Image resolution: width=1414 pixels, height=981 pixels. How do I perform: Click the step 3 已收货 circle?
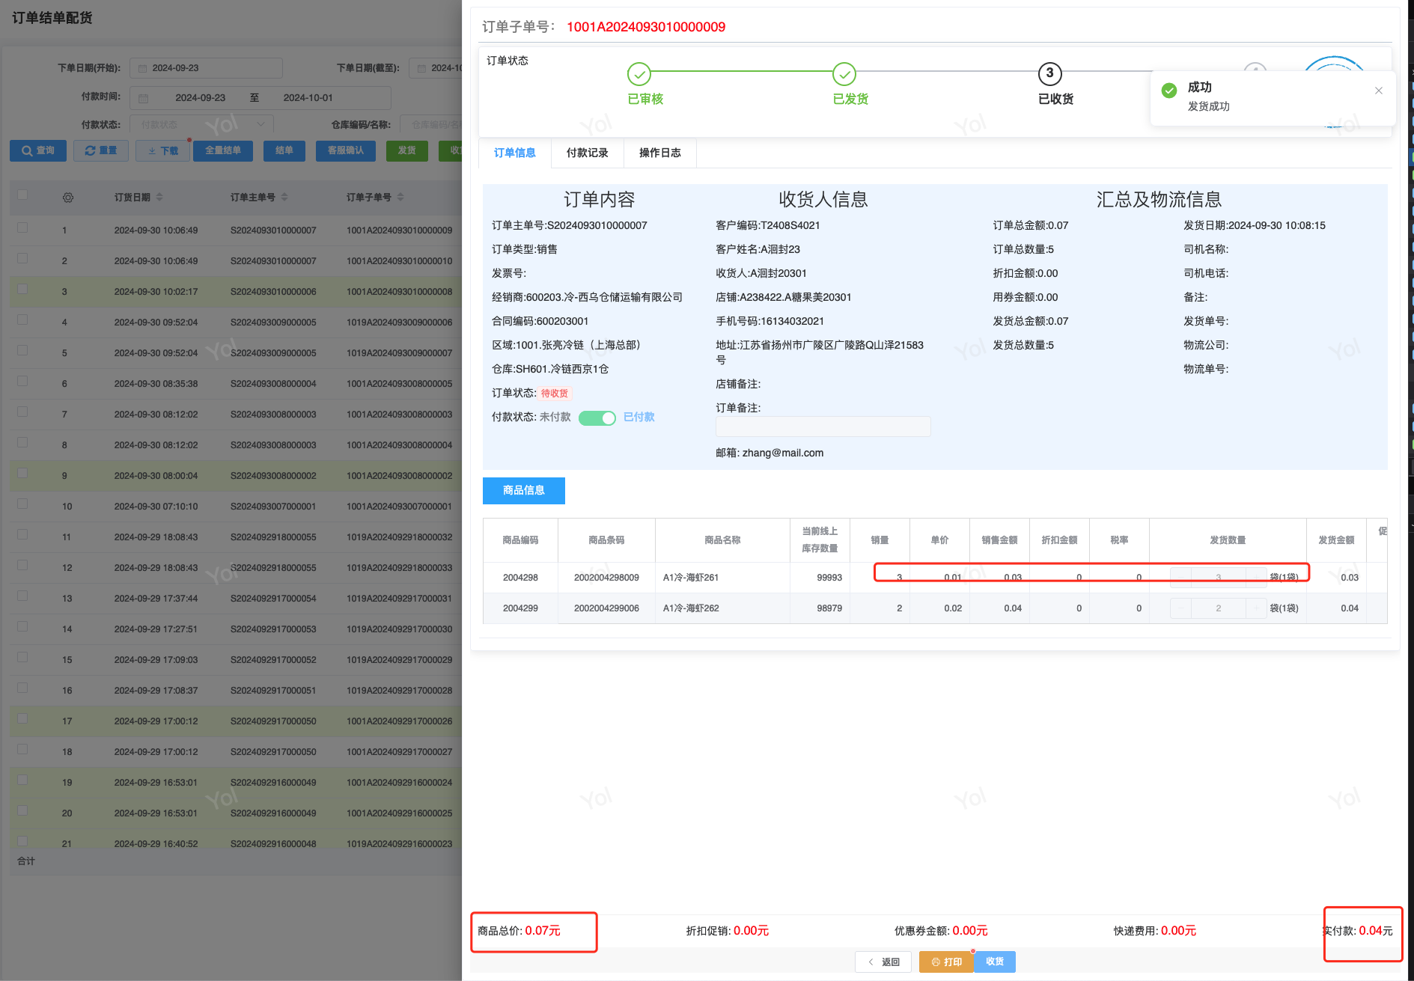(1049, 74)
